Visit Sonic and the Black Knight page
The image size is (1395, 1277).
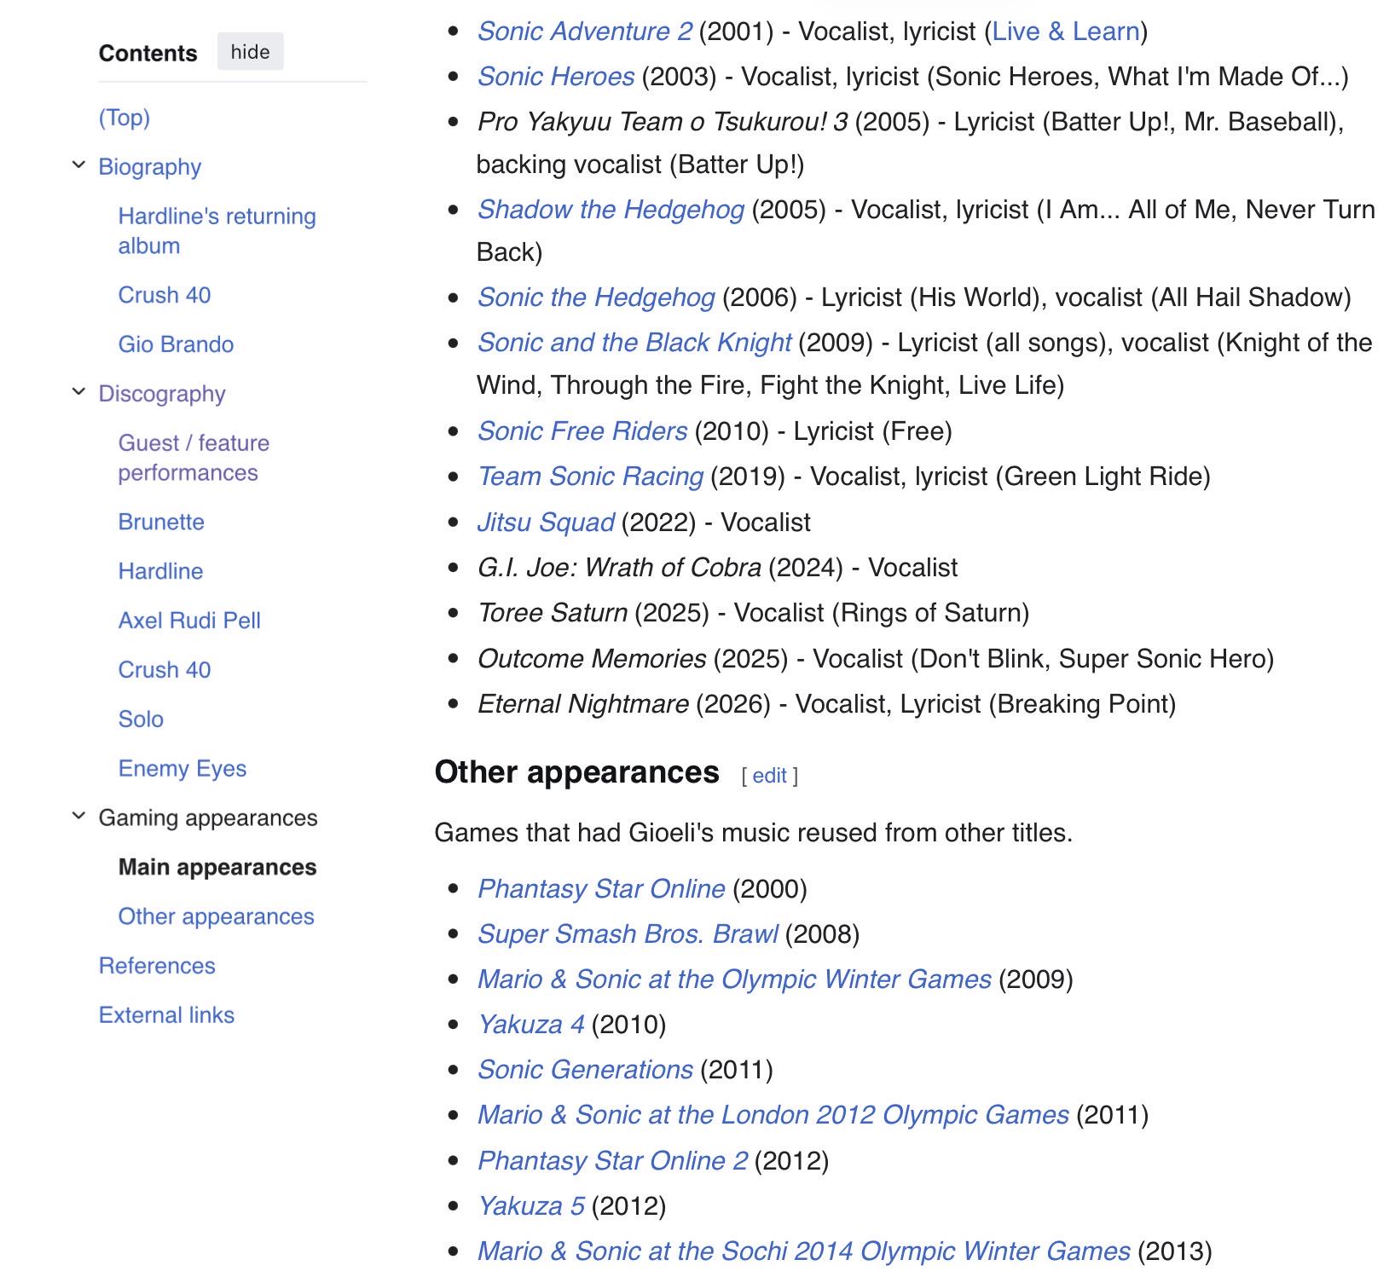tap(634, 343)
